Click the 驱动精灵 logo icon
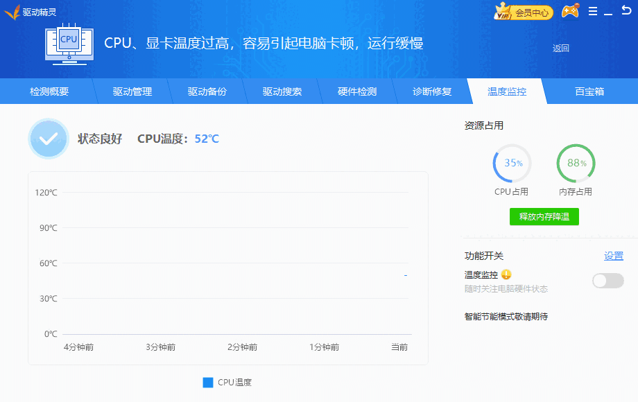The image size is (638, 402). 12,12
